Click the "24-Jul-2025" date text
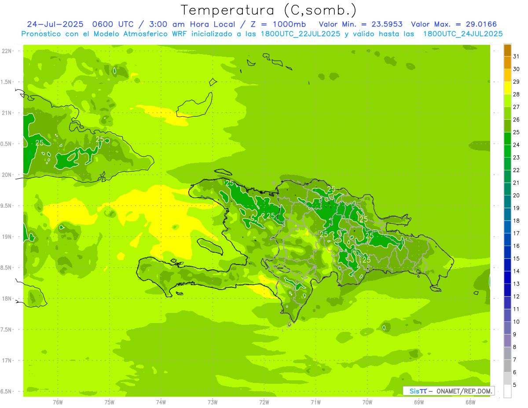This screenshot has height=408, width=528. click(55, 24)
